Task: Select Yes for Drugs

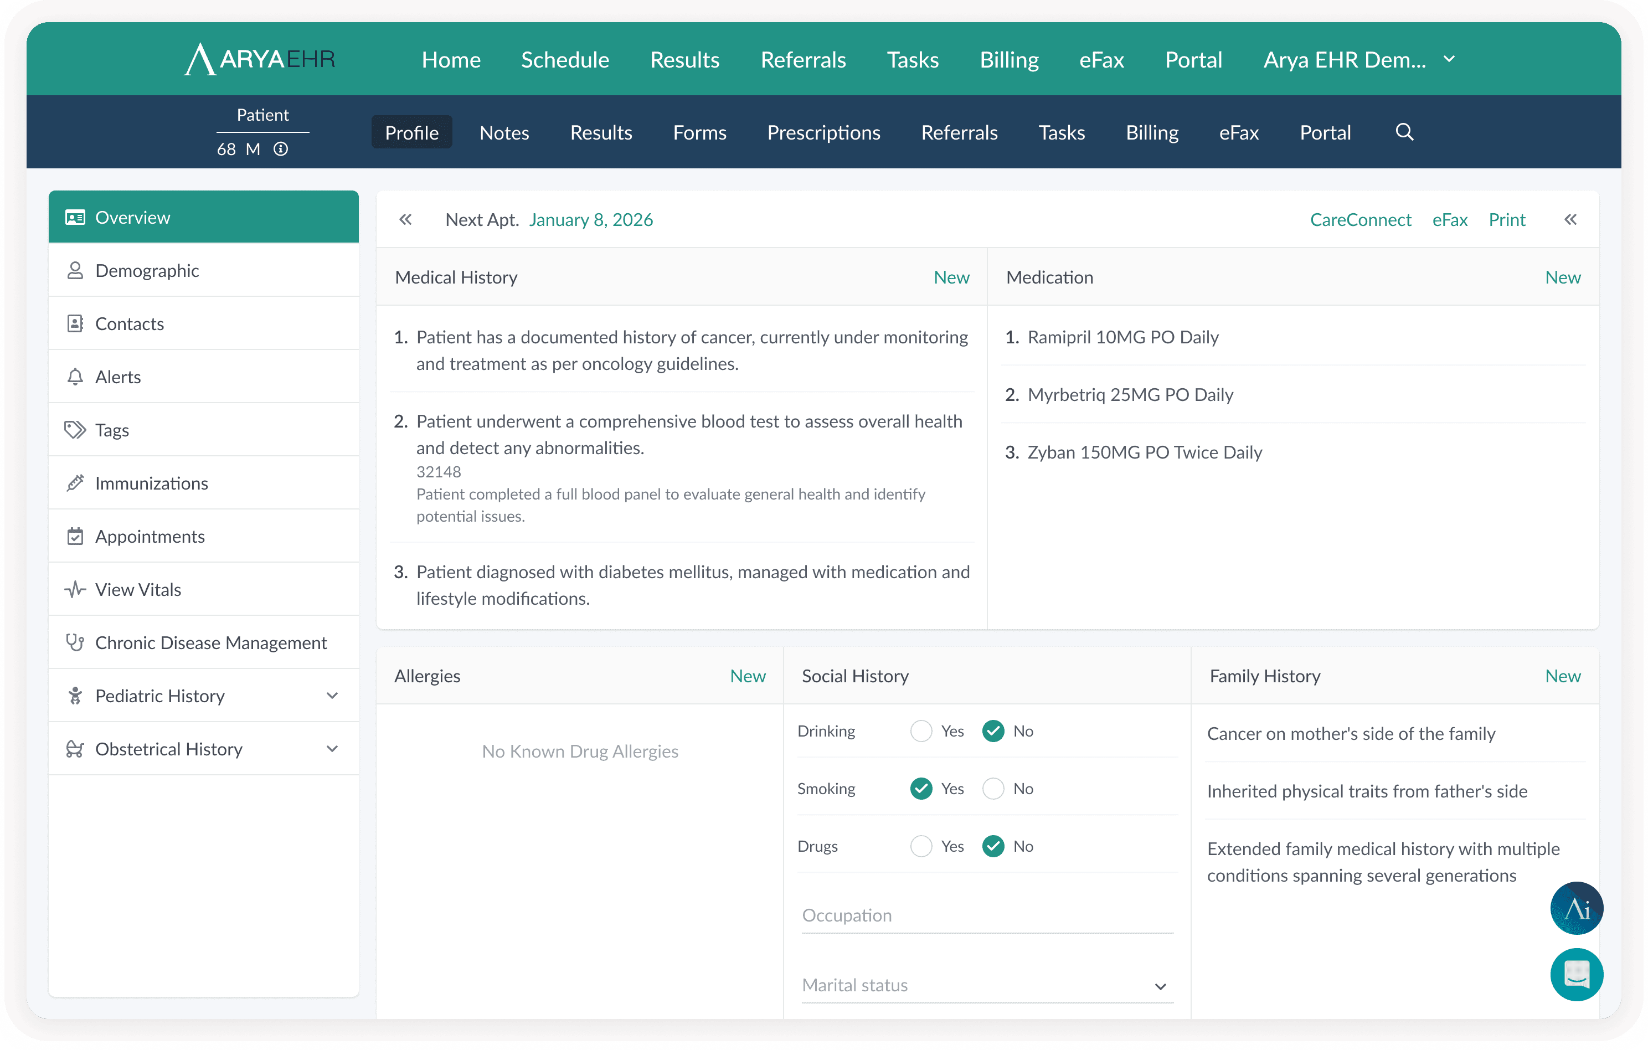Action: point(920,846)
